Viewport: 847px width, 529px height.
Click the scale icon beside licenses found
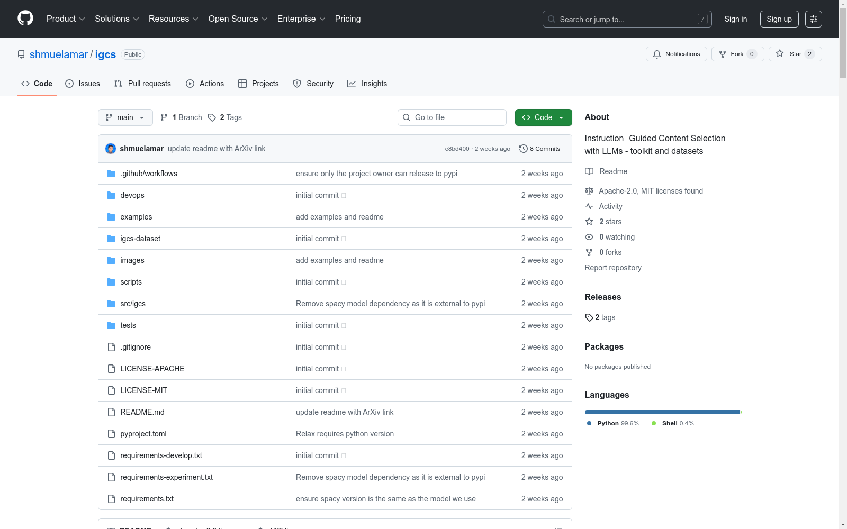(589, 191)
